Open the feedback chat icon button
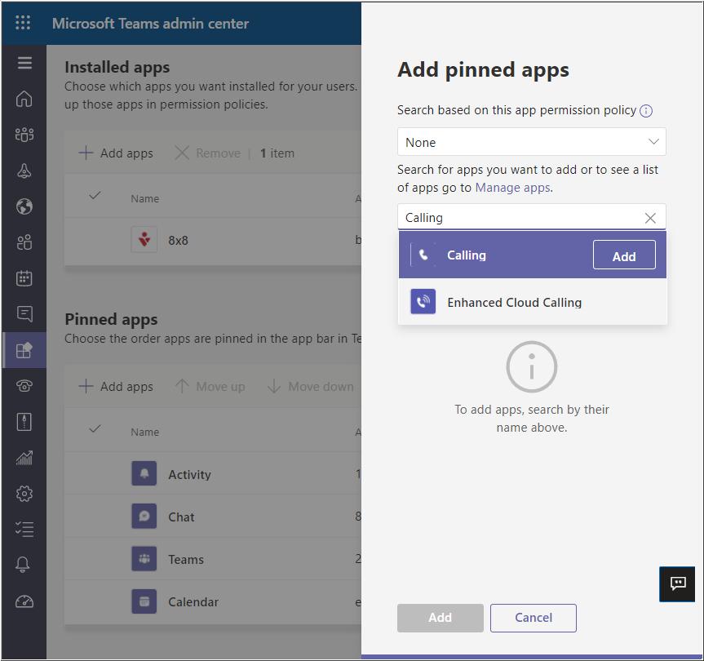The image size is (704, 661). [x=677, y=583]
